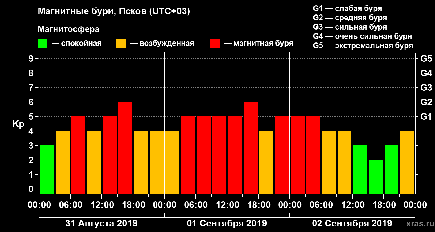
Task: Click the 'G5 — экстремальная буря' legend line
Action: (363, 46)
